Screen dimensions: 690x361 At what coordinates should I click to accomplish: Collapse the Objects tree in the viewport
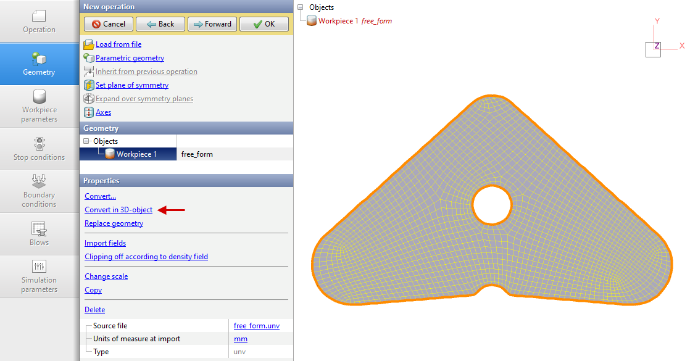[301, 7]
